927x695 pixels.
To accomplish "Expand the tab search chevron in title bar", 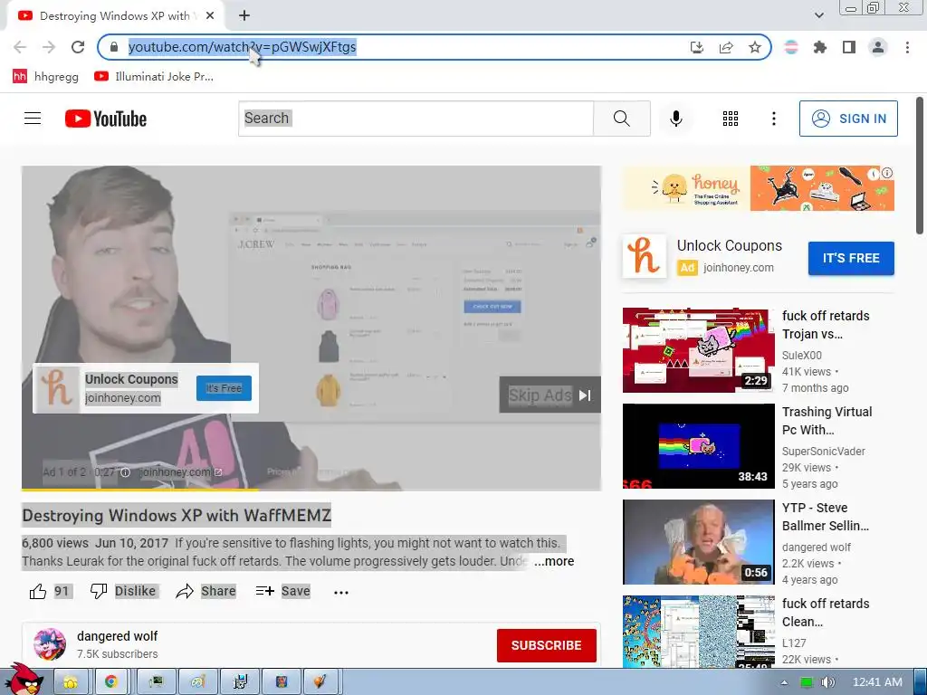I will pos(818,15).
